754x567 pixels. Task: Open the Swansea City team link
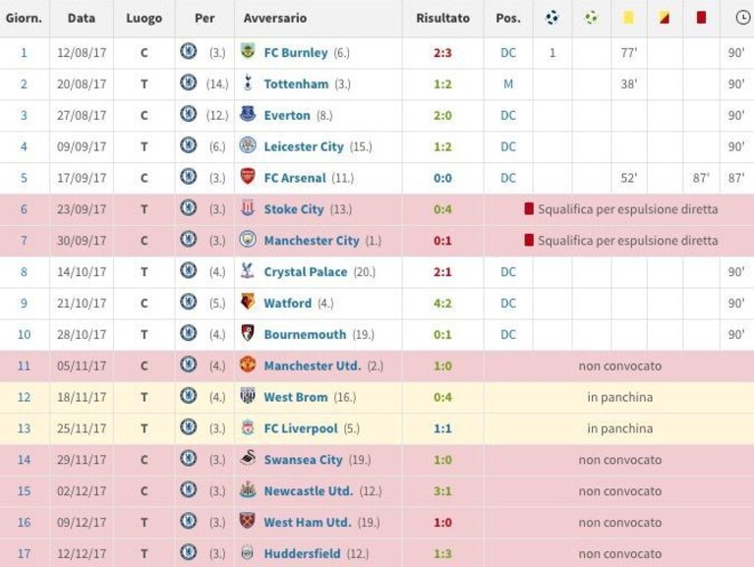click(303, 460)
